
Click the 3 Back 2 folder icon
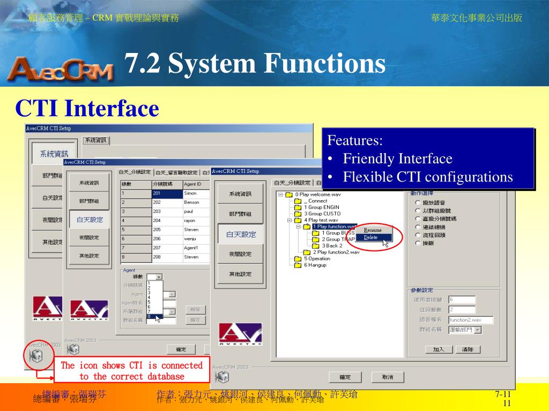(x=315, y=246)
